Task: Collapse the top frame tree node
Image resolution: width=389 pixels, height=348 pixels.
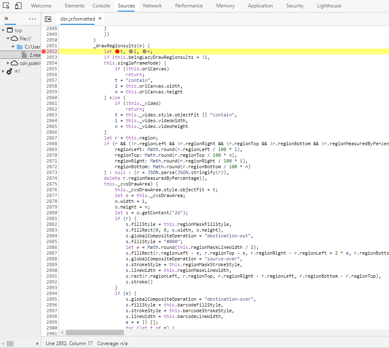Action: pyautogui.click(x=3, y=30)
